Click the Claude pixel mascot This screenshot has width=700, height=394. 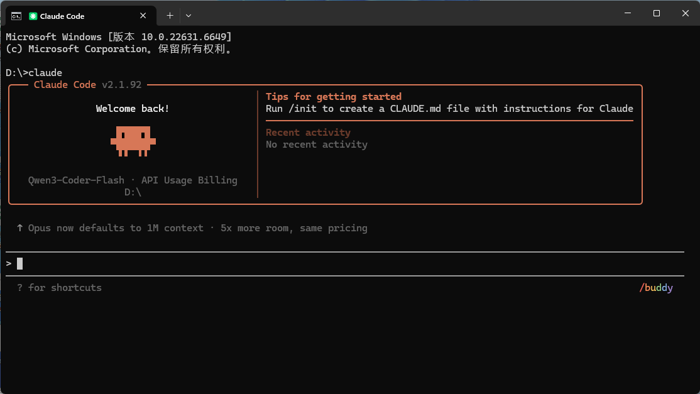pyautogui.click(x=133, y=141)
